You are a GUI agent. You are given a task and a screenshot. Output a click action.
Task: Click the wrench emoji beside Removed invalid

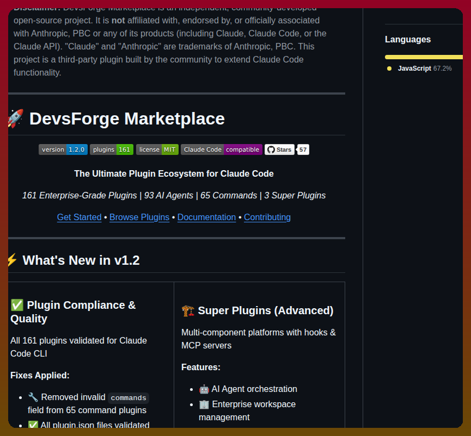33,397
